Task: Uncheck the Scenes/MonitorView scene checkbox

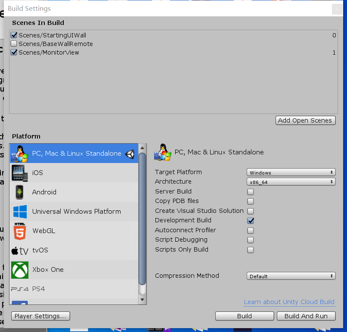Action: [14, 52]
